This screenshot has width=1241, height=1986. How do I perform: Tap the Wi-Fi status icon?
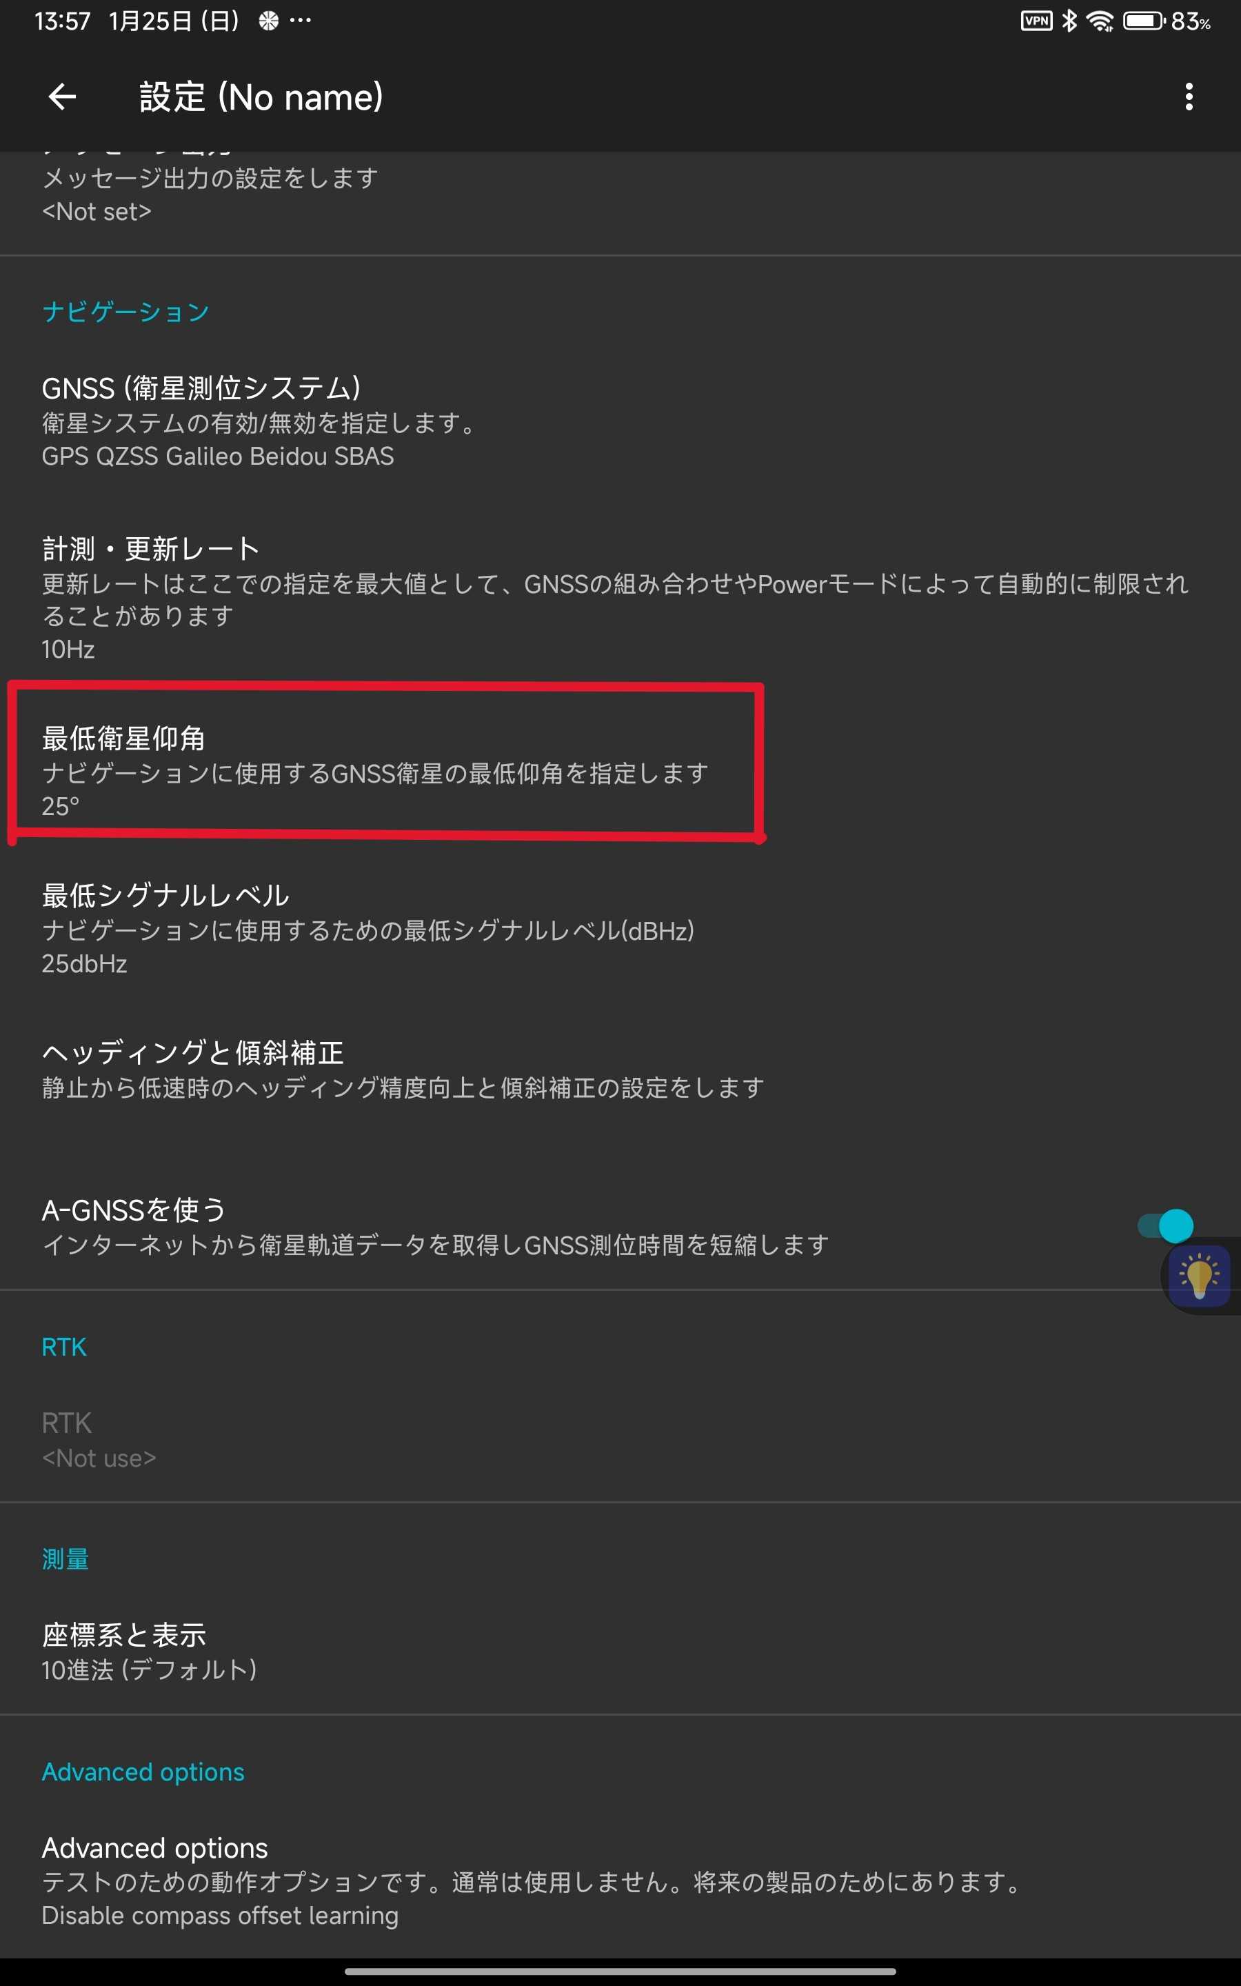coord(1100,21)
